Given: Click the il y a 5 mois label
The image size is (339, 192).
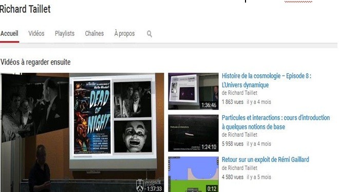Looking at the screenshot, I should pyautogui.click(x=259, y=177).
